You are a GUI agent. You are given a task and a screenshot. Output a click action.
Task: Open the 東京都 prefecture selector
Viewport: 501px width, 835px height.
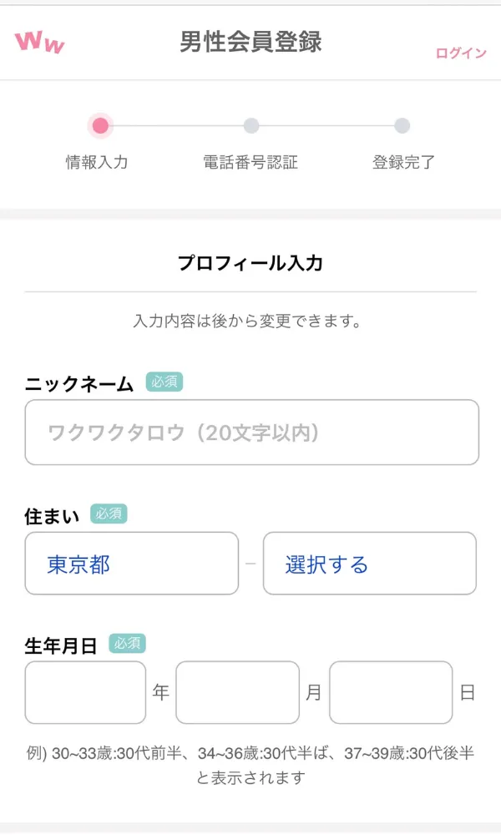[131, 564]
